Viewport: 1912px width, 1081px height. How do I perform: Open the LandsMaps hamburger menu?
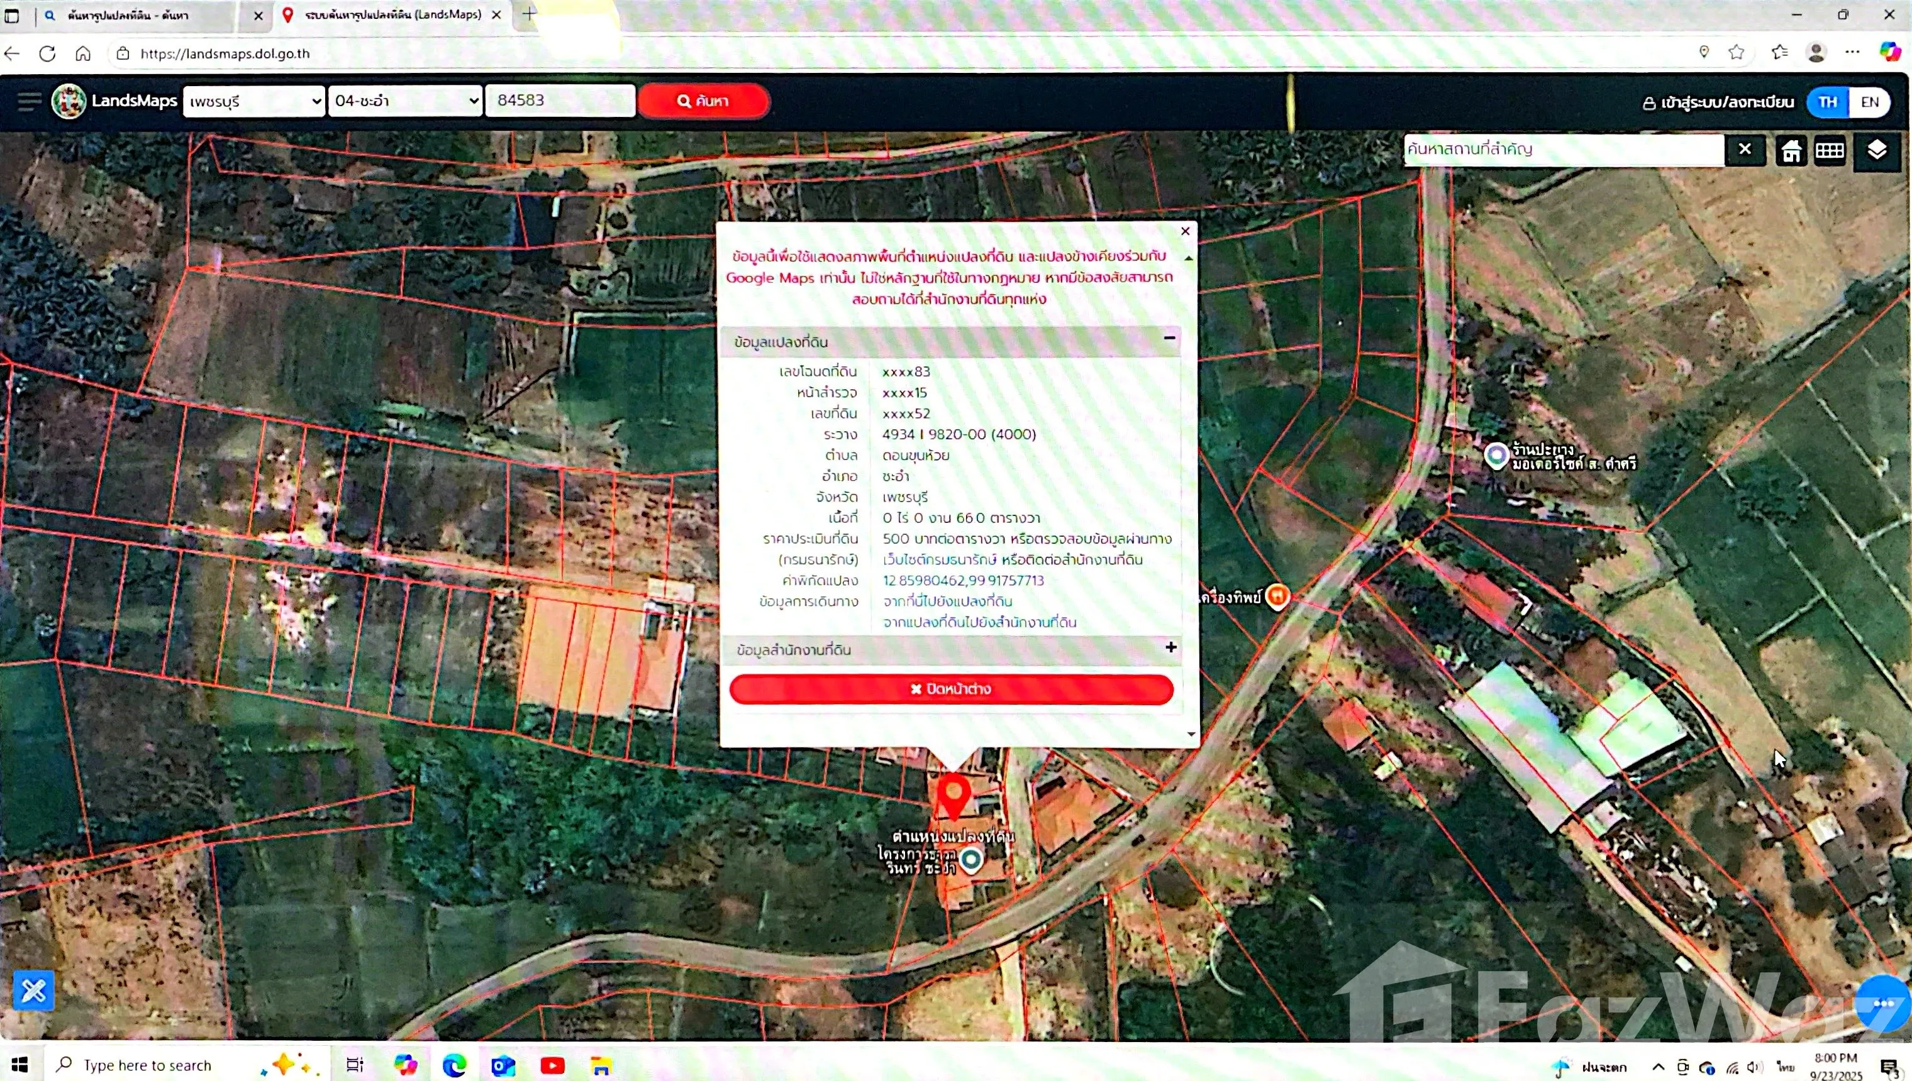(29, 101)
